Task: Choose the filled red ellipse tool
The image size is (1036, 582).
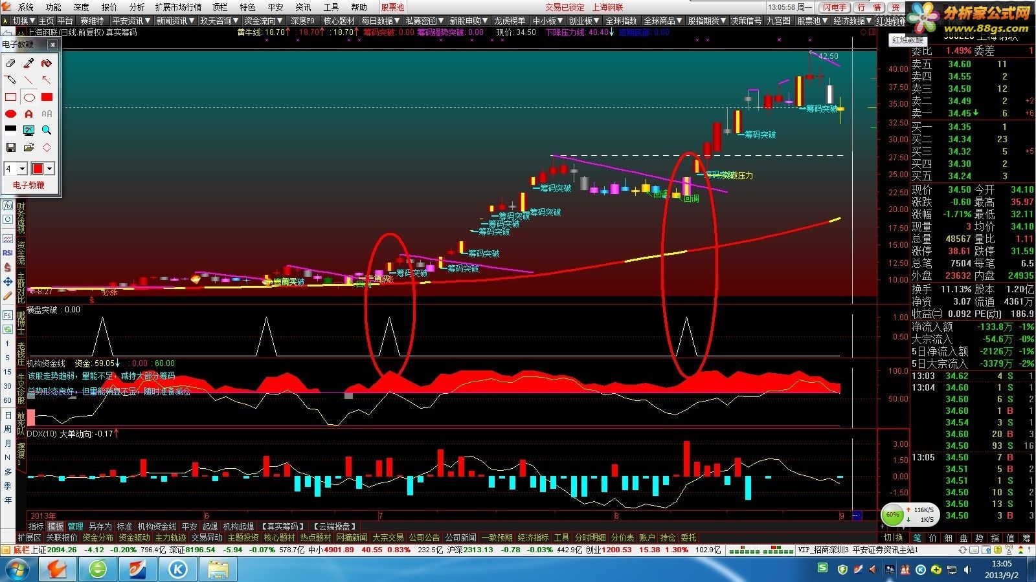Action: 10,114
